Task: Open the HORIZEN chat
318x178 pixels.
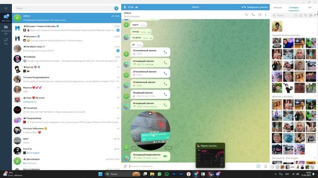Action: pos(67,59)
